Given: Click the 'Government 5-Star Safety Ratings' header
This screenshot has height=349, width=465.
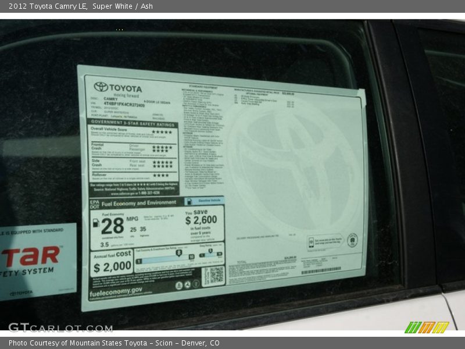Looking at the screenshot, I should tap(133, 123).
